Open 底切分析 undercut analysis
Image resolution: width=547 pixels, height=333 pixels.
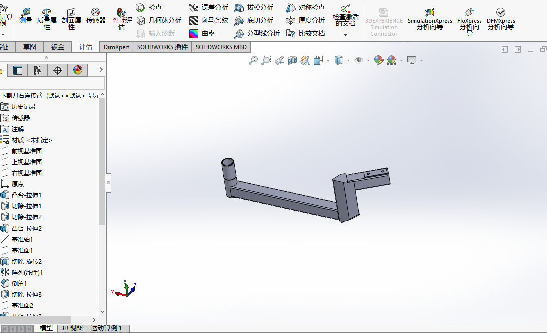254,20
